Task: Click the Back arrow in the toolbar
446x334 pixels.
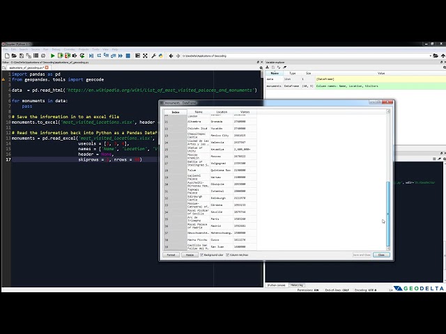Action: pos(171,56)
